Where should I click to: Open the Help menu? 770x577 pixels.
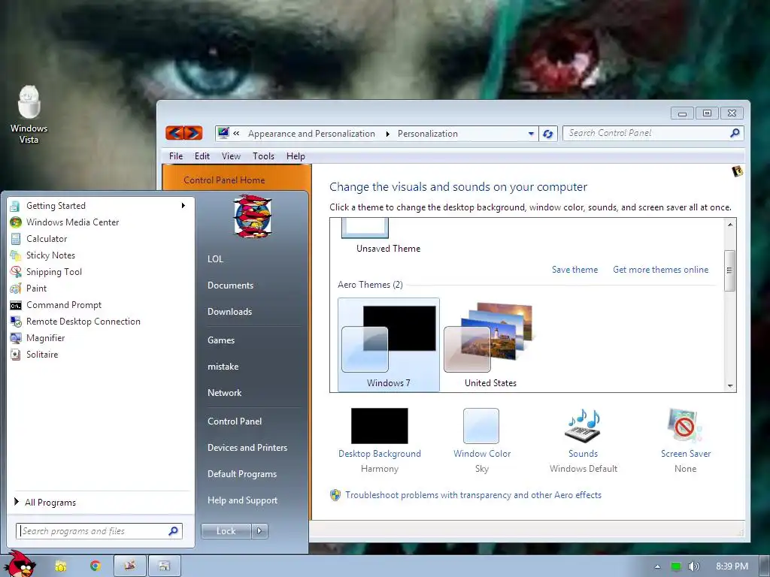pyautogui.click(x=296, y=156)
